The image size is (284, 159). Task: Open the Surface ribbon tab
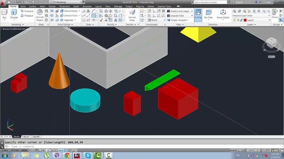coord(32,6)
